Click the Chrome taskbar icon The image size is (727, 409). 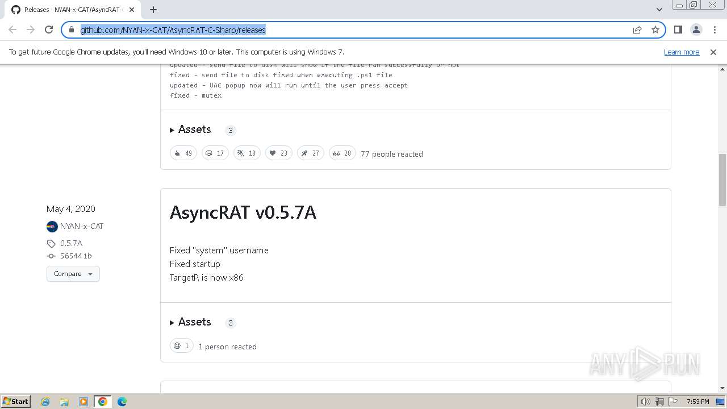pos(103,402)
